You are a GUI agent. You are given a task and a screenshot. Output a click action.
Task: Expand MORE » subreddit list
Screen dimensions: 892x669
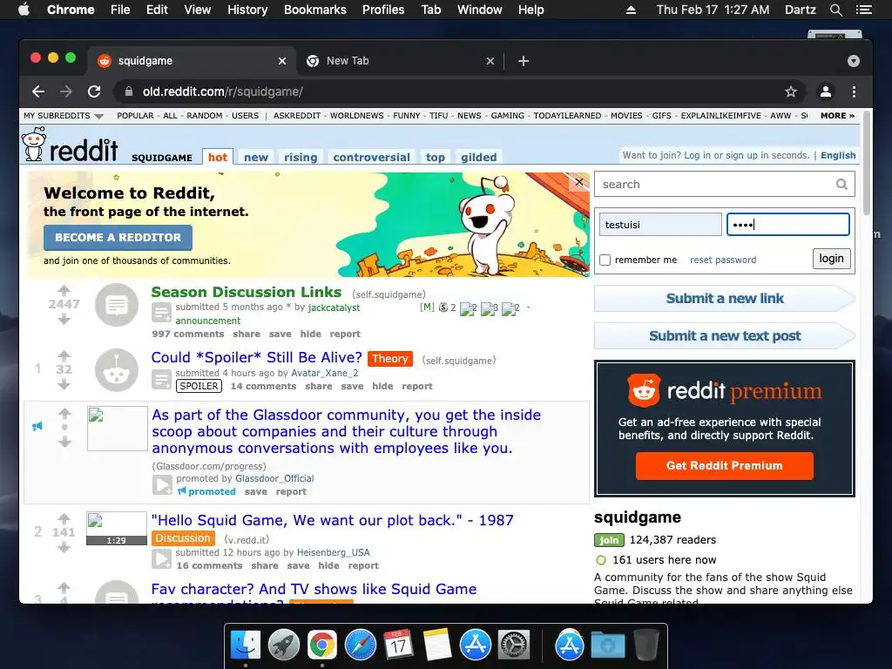coord(837,116)
